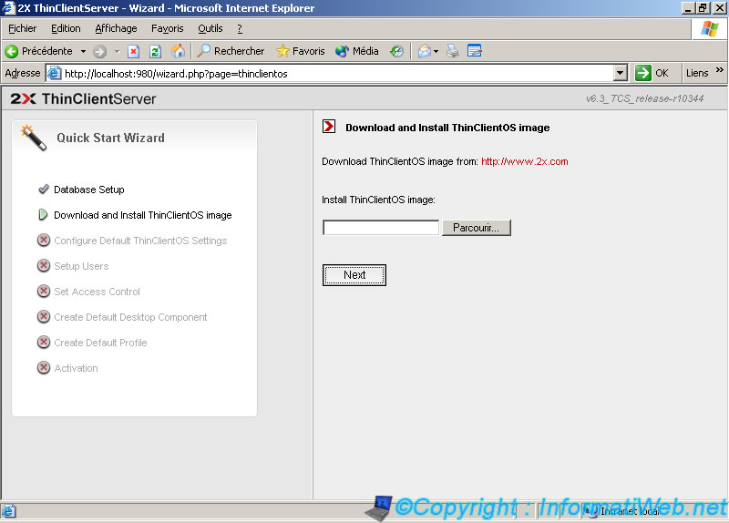Click the red X icon beside Activation
This screenshot has height=523, width=729.
(44, 368)
